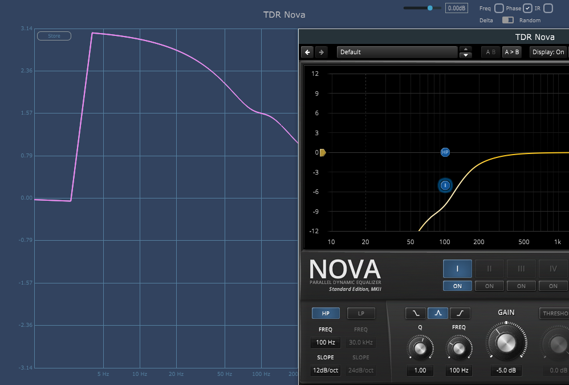Click the A B compare button
This screenshot has height=385, width=569.
(x=491, y=52)
